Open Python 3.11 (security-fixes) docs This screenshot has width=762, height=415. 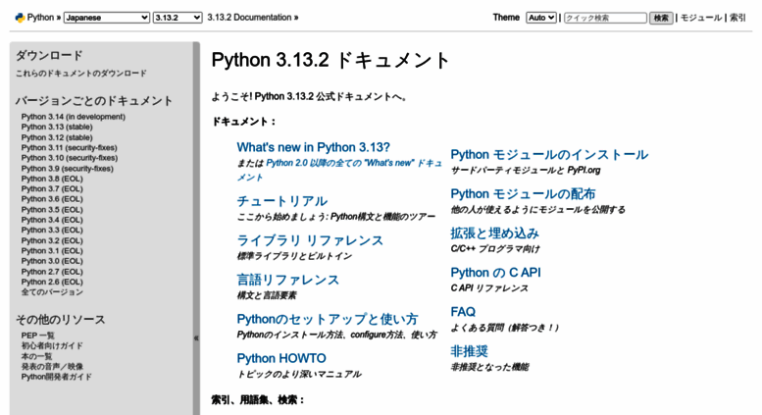point(69,148)
